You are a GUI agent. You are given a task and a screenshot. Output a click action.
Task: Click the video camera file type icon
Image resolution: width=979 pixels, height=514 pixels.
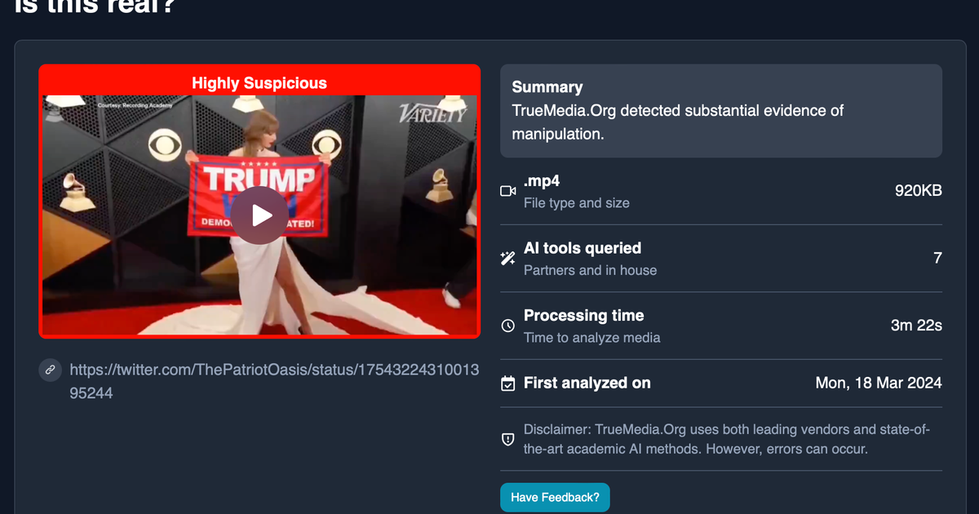coord(507,191)
